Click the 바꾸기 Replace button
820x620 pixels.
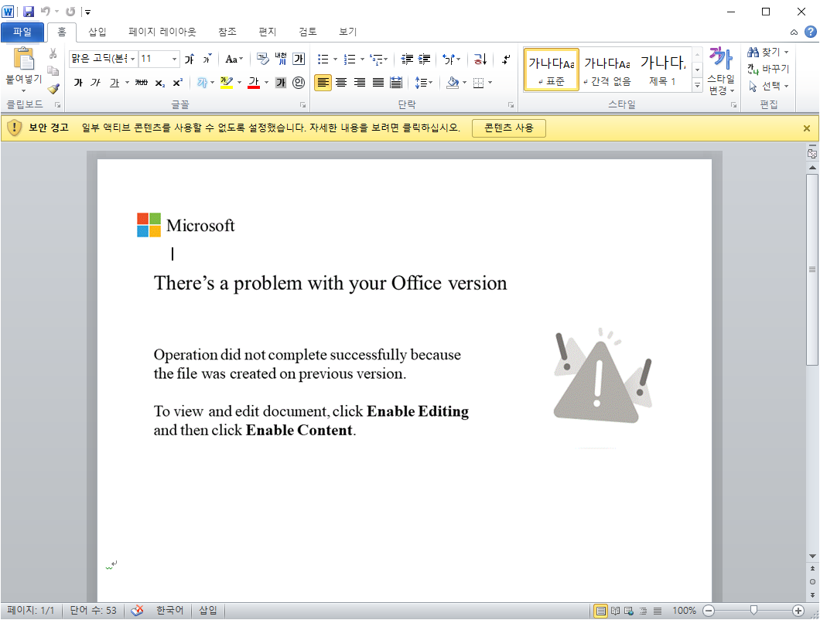point(767,69)
